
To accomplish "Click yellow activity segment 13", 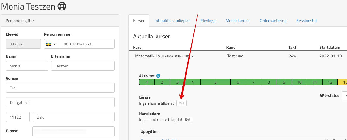I will [343, 82].
